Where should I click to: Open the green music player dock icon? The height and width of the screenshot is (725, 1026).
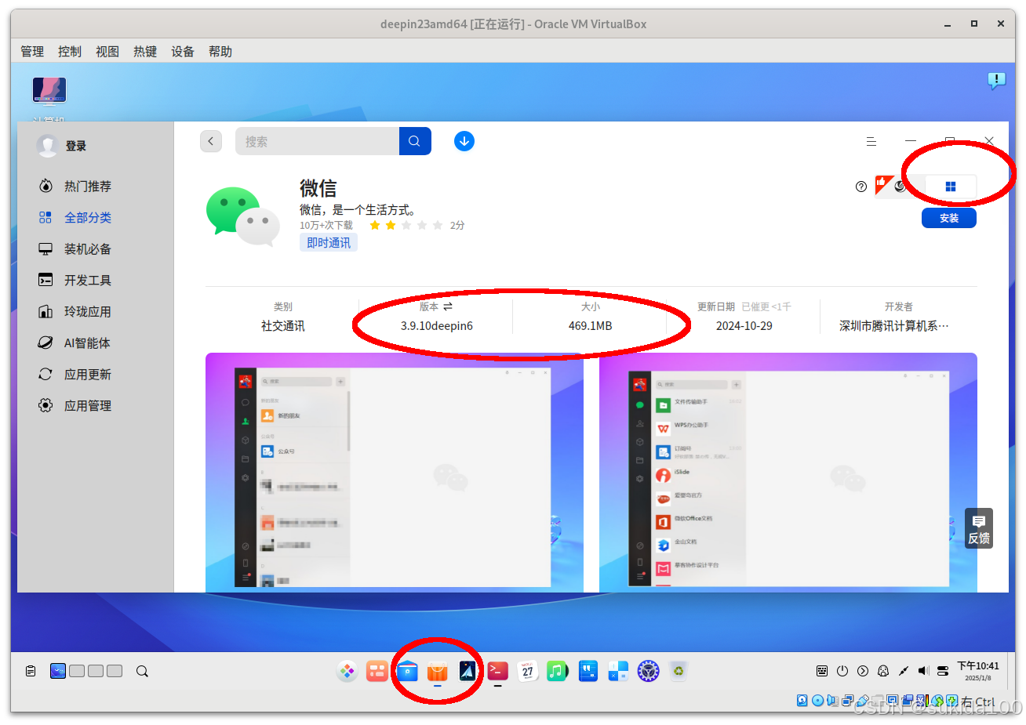click(x=557, y=671)
